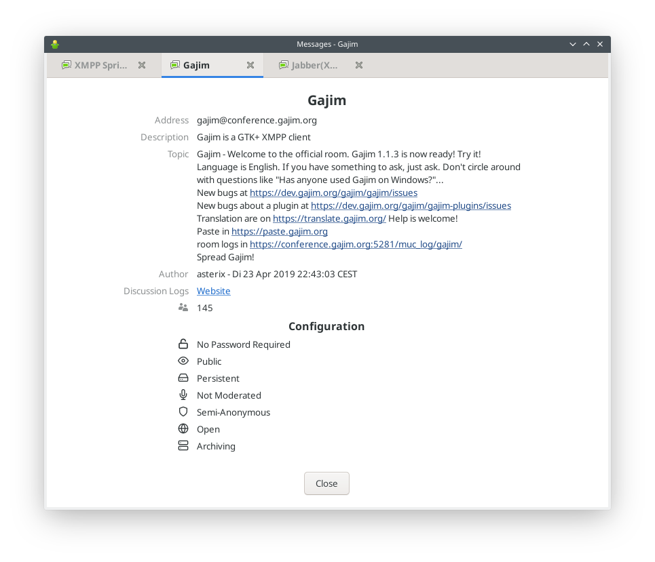Click the 'Messages - Gajim' window title
This screenshot has width=655, height=562.
(327, 44)
